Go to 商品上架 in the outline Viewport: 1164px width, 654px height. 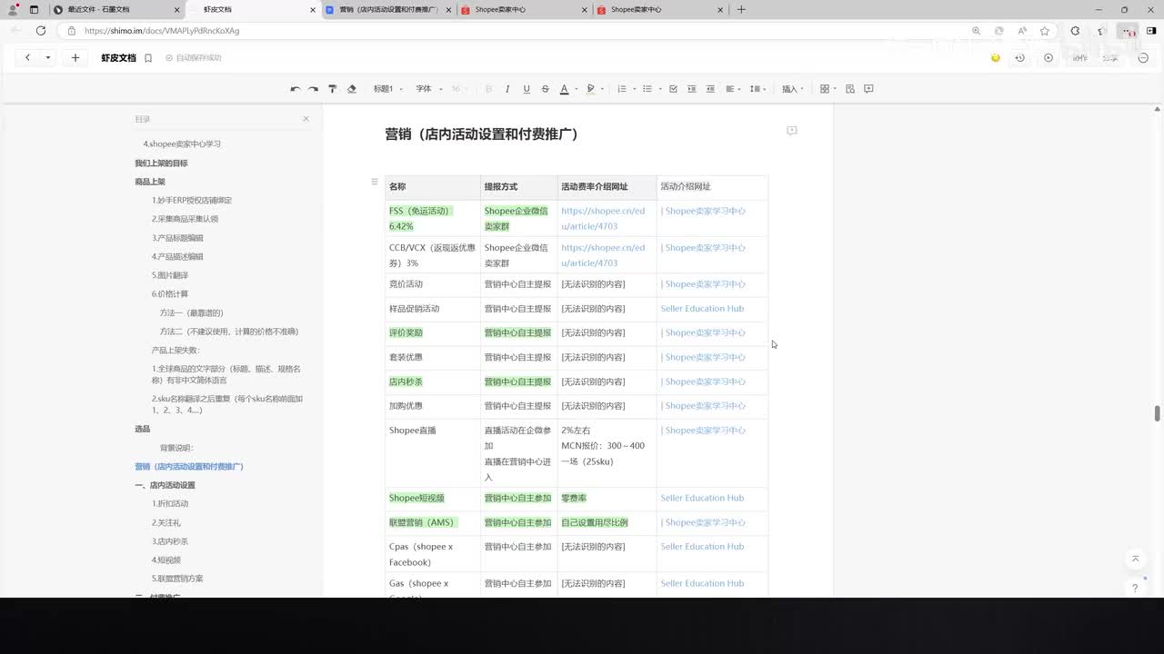[x=150, y=182]
